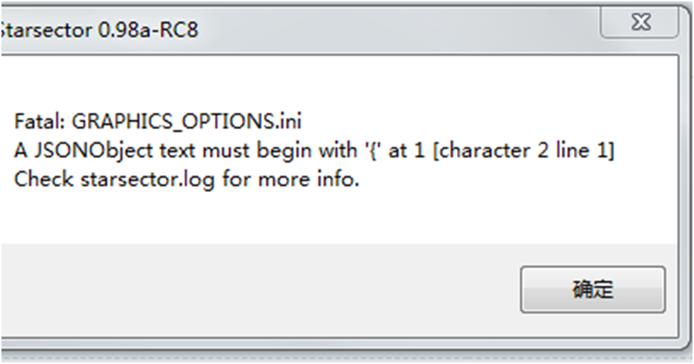Click the "for more info." phrase

coord(291,179)
